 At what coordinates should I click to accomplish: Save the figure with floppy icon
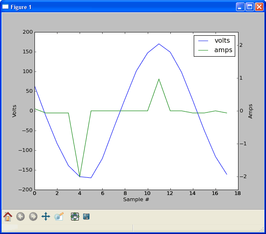86,217
